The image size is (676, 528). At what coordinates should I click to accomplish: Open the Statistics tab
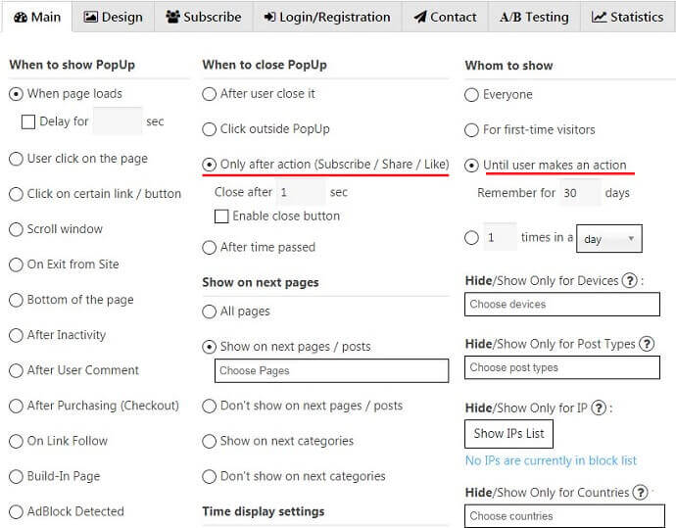tap(628, 17)
